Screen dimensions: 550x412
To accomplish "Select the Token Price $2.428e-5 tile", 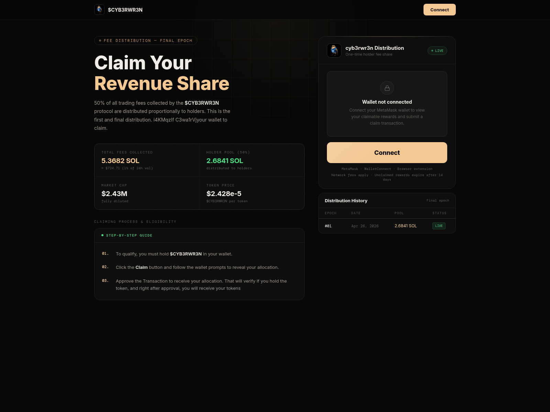I will (252, 193).
